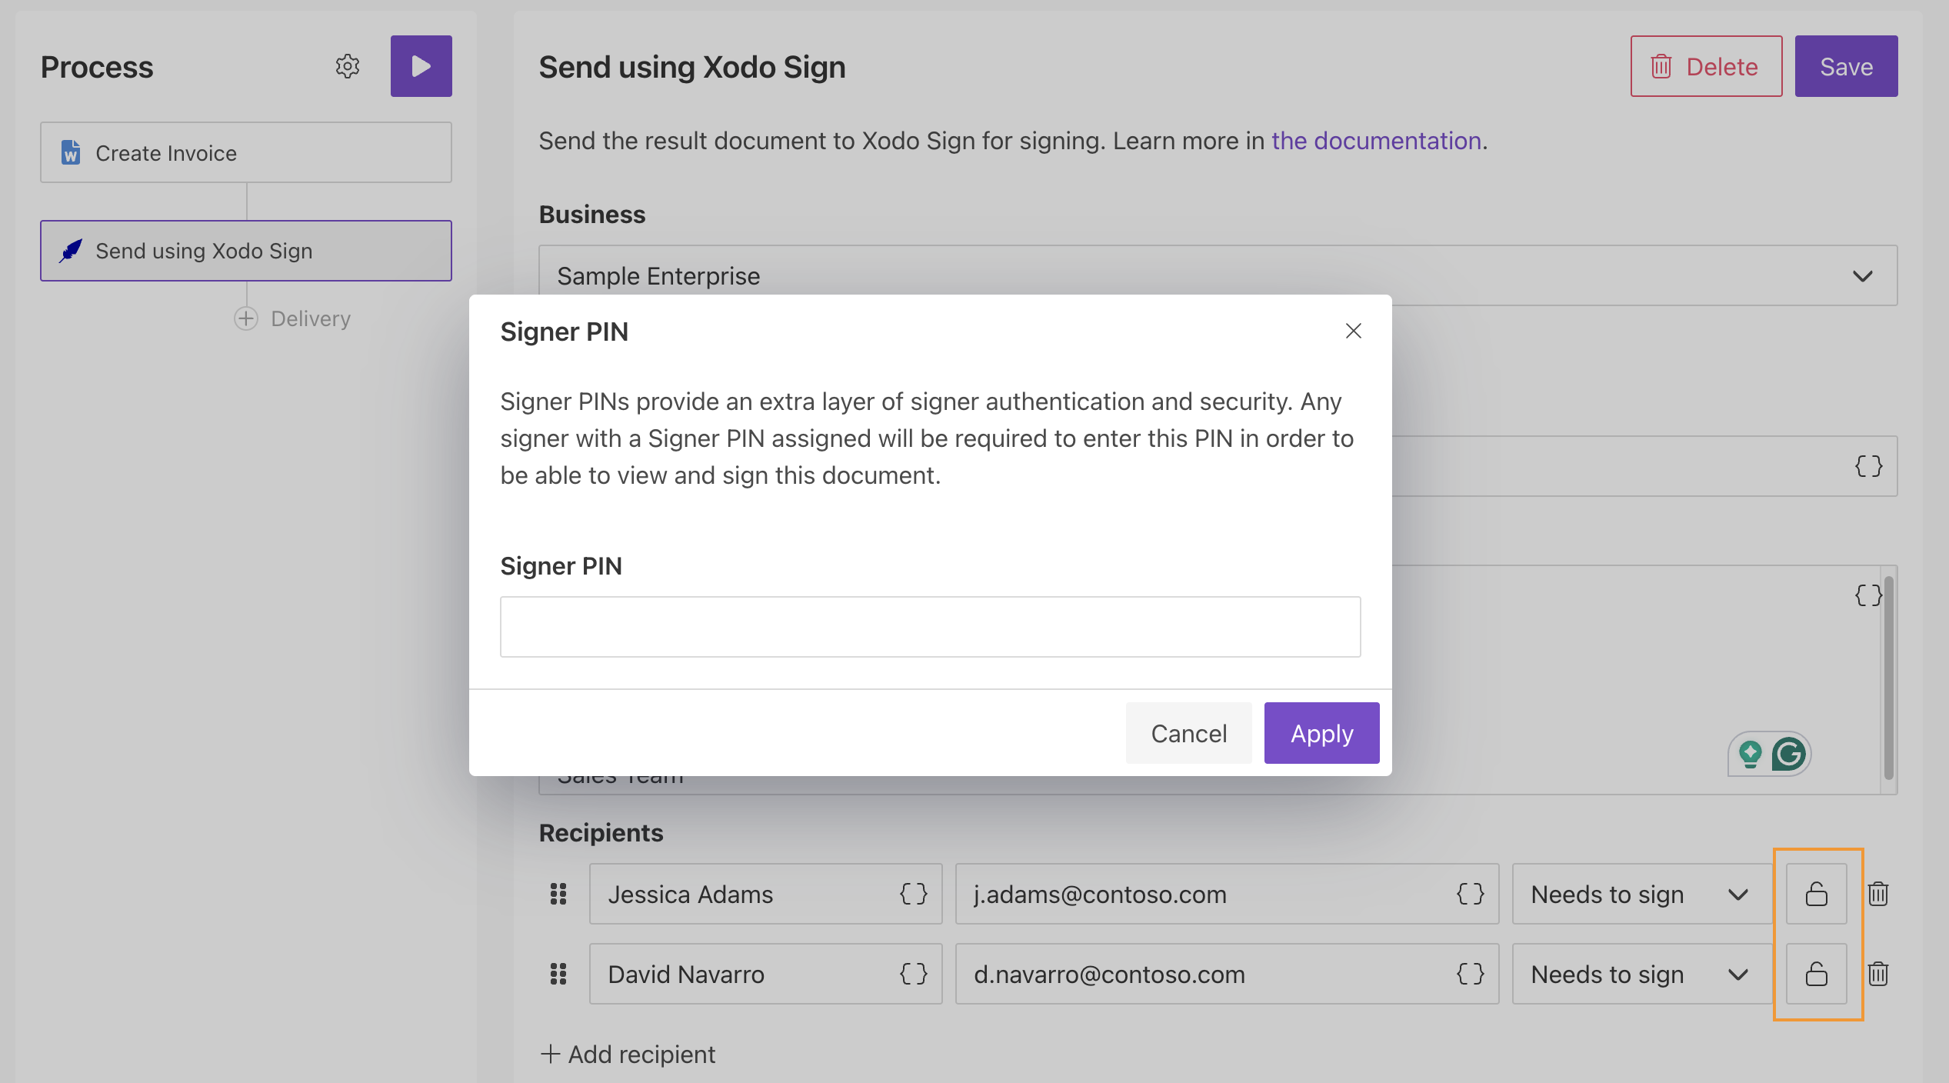Insert token in the message area braces icon
Screen dimensions: 1949x1083
pos(1868,595)
